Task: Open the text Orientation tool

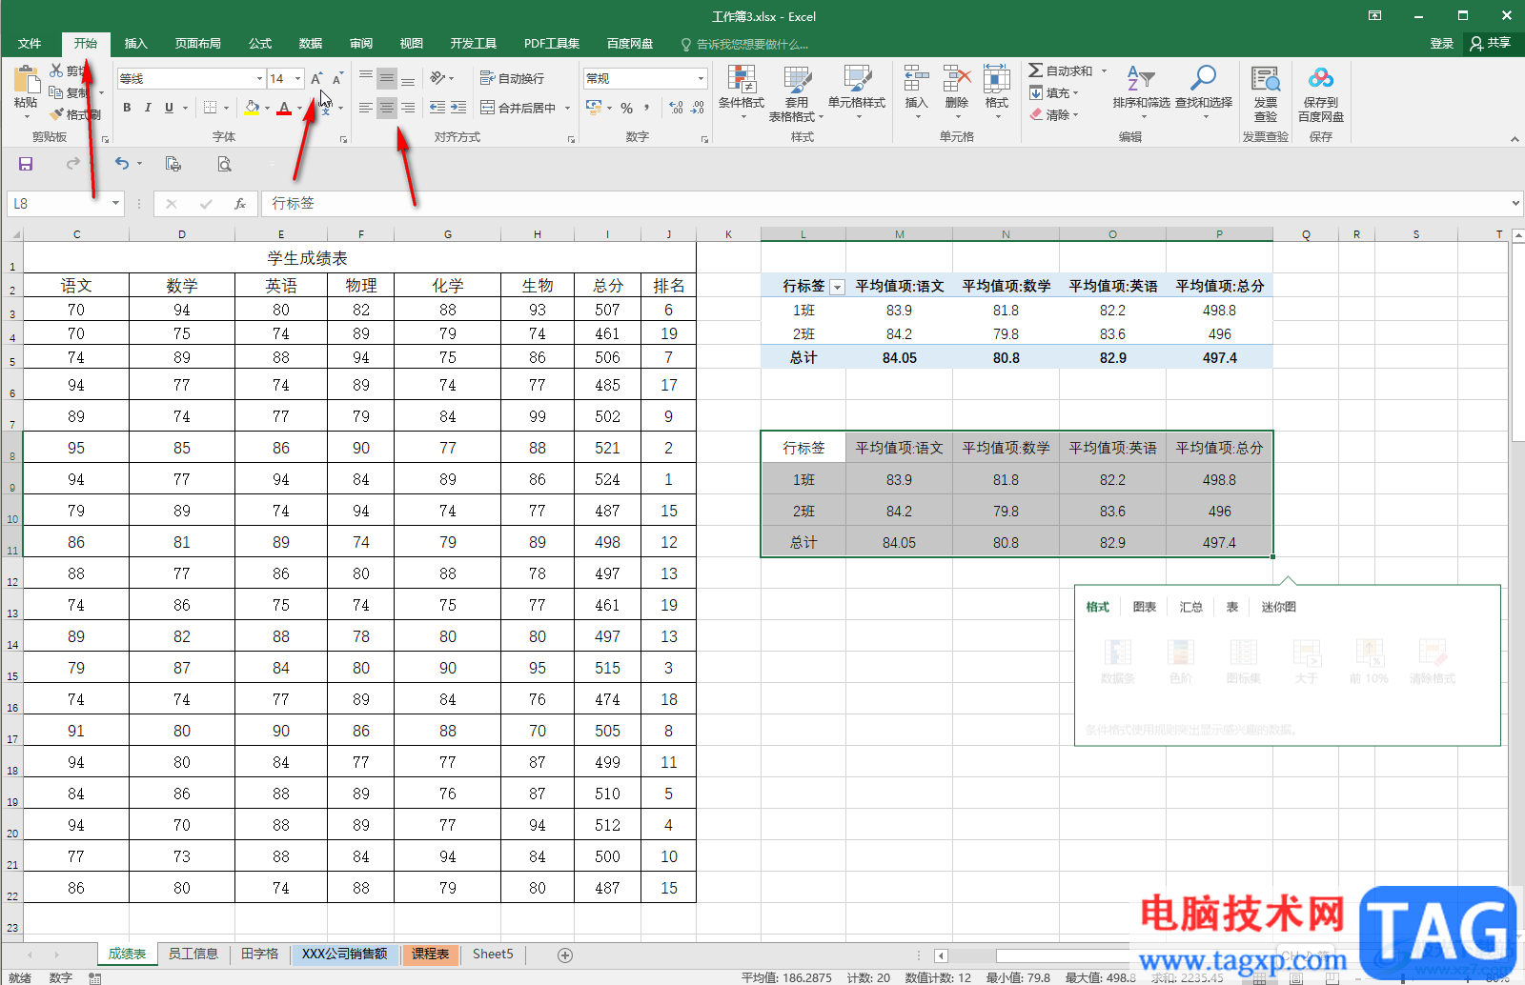Action: click(x=437, y=78)
